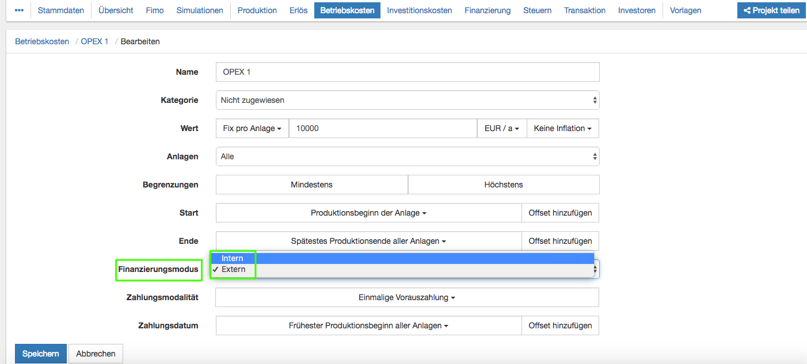Go to the OPEX 1 breadcrumb link
The height and width of the screenshot is (364, 807).
pyautogui.click(x=94, y=41)
